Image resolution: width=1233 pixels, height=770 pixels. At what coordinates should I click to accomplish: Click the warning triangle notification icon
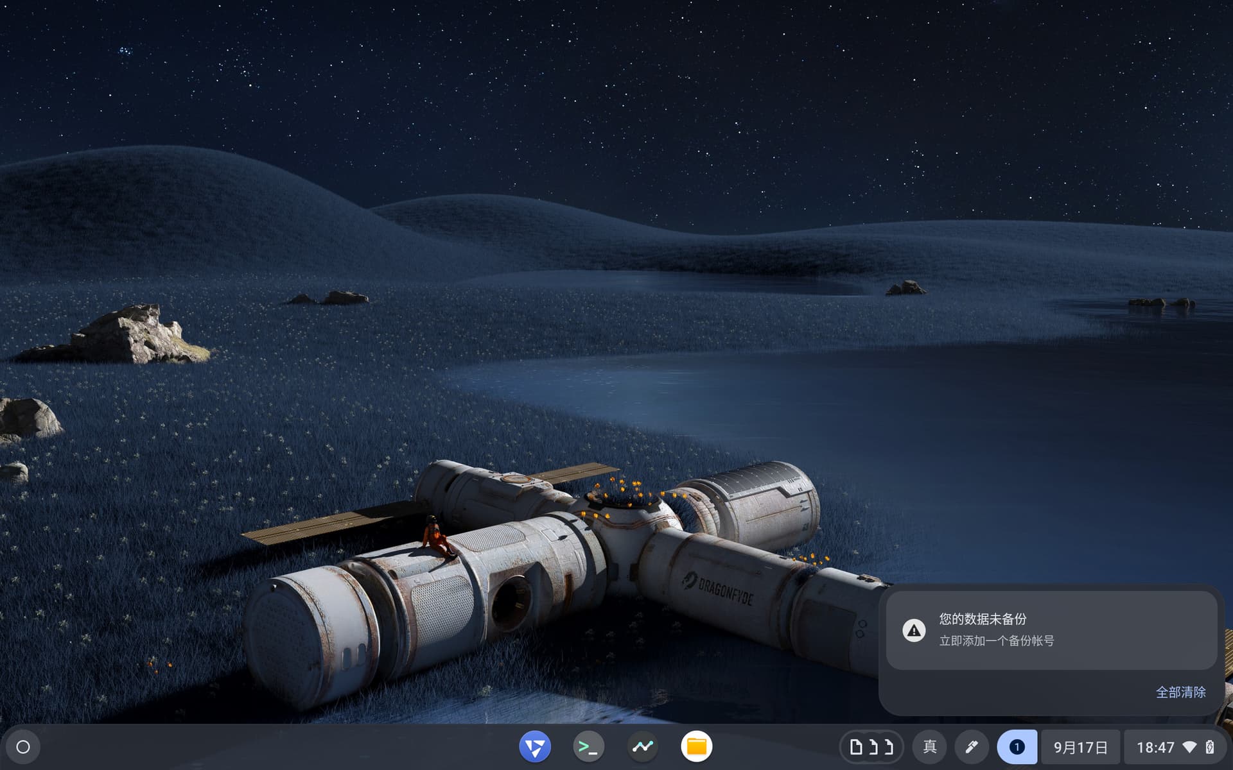[914, 630]
